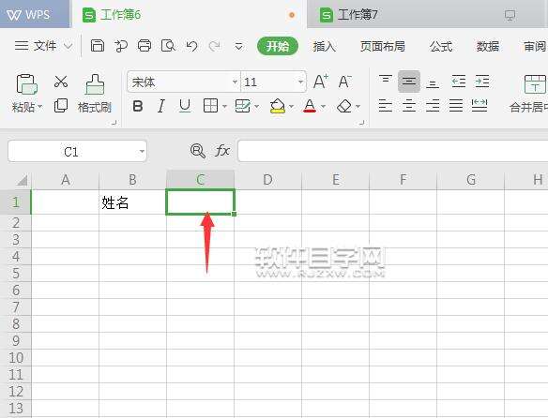Image resolution: width=548 pixels, height=418 pixels.
Task: Click the Clear eraser icon
Action: tap(344, 106)
